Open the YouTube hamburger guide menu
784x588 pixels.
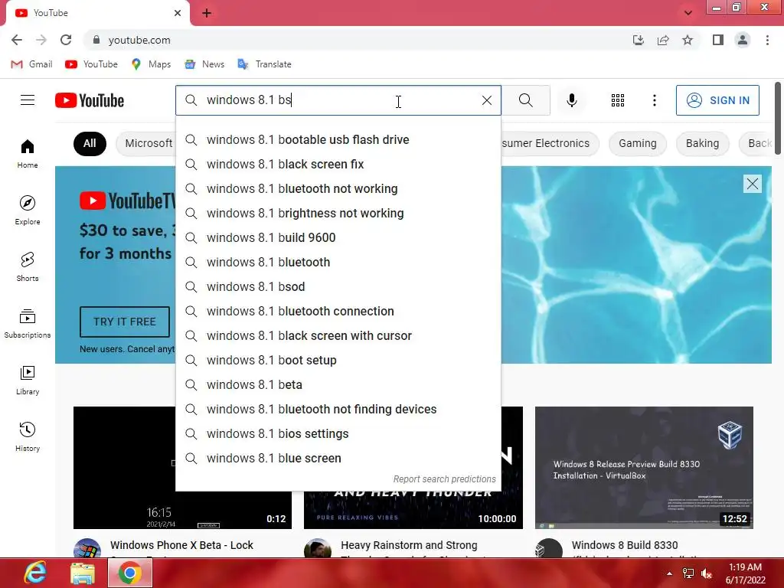click(28, 100)
